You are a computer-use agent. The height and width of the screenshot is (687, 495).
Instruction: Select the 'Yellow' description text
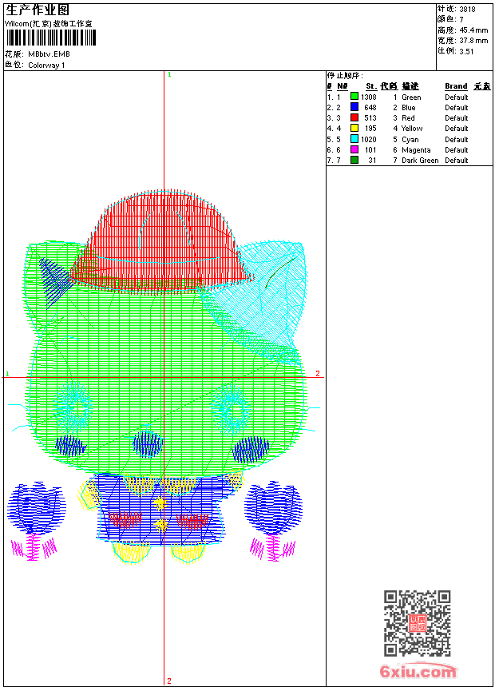pyautogui.click(x=412, y=129)
